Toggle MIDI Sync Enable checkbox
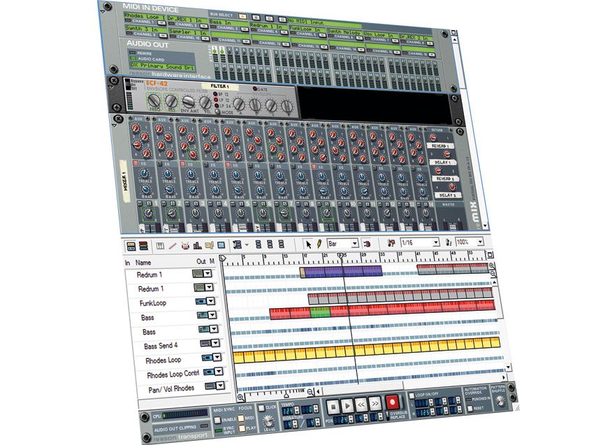This screenshot has height=445, width=594. coord(217,421)
